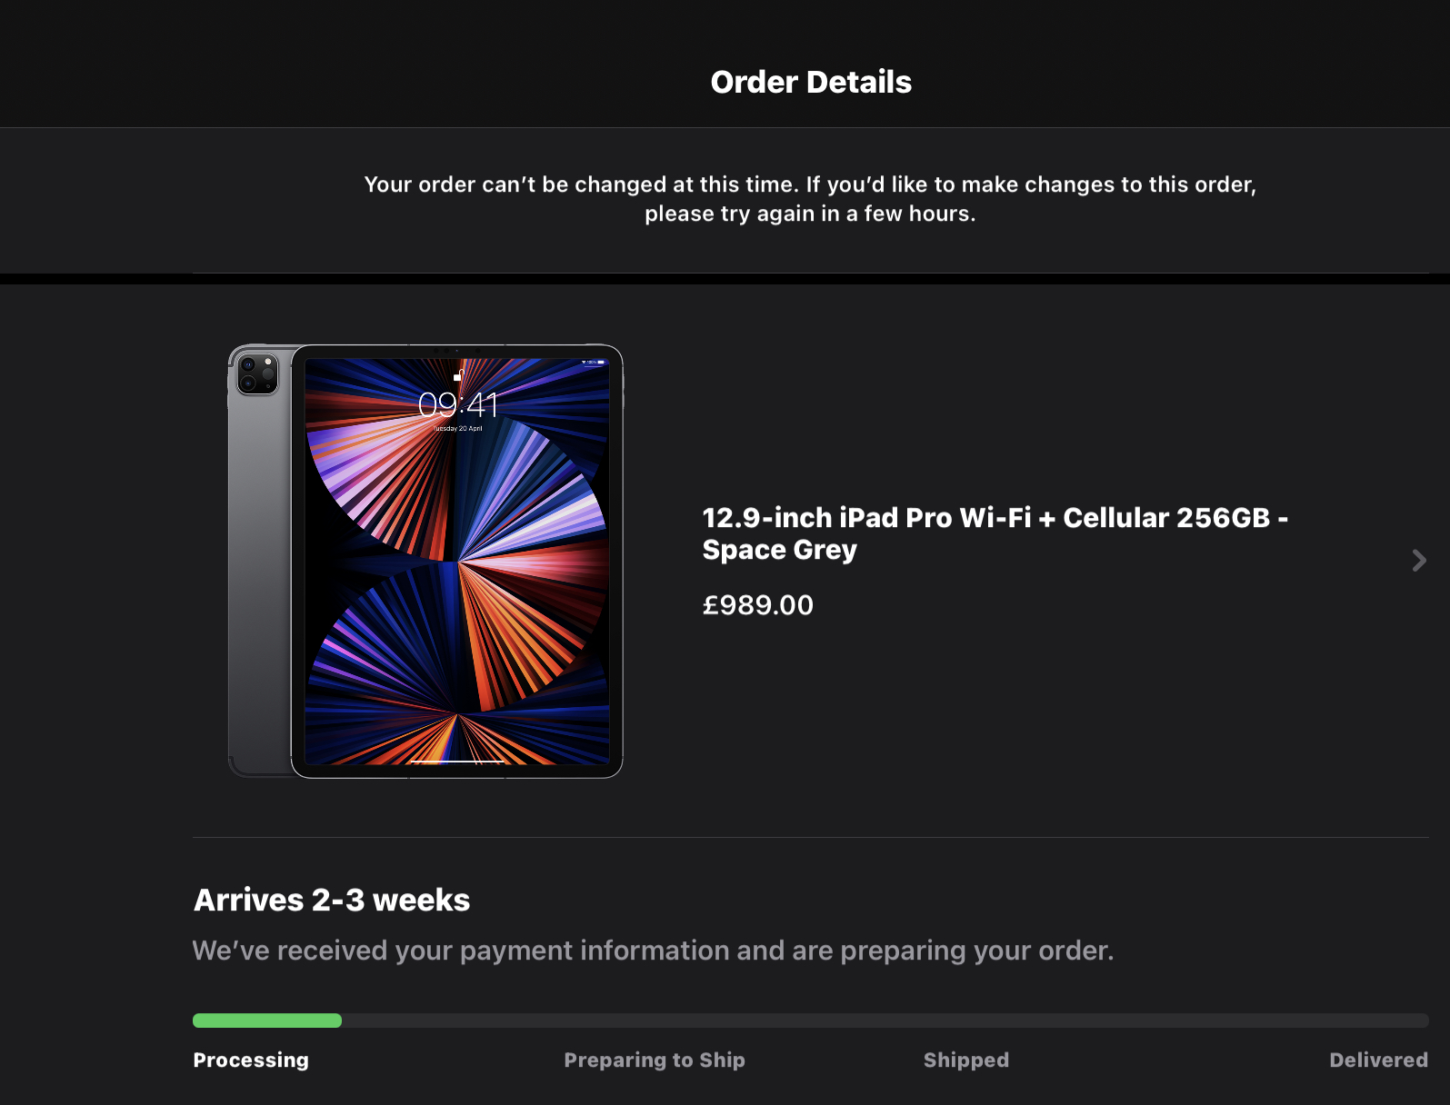Select the Shipped stage label
Viewport: 1450px width, 1105px height.
pos(965,1060)
